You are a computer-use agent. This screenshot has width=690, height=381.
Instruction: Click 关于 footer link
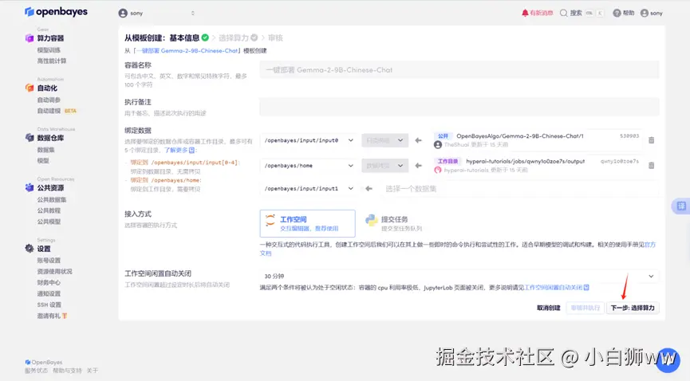click(x=93, y=371)
